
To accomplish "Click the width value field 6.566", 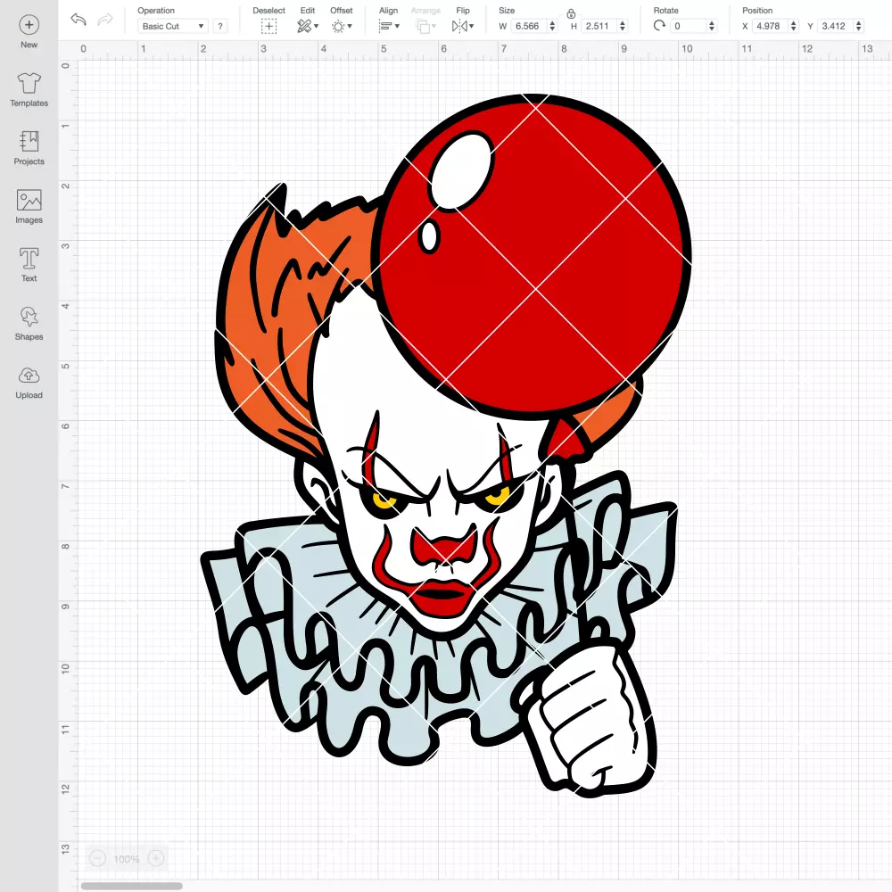I will pyautogui.click(x=527, y=26).
